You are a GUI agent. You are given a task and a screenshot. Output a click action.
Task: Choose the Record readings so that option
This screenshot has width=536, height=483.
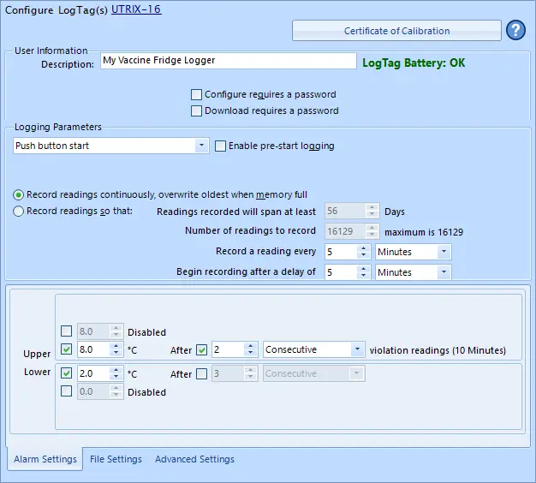19,212
